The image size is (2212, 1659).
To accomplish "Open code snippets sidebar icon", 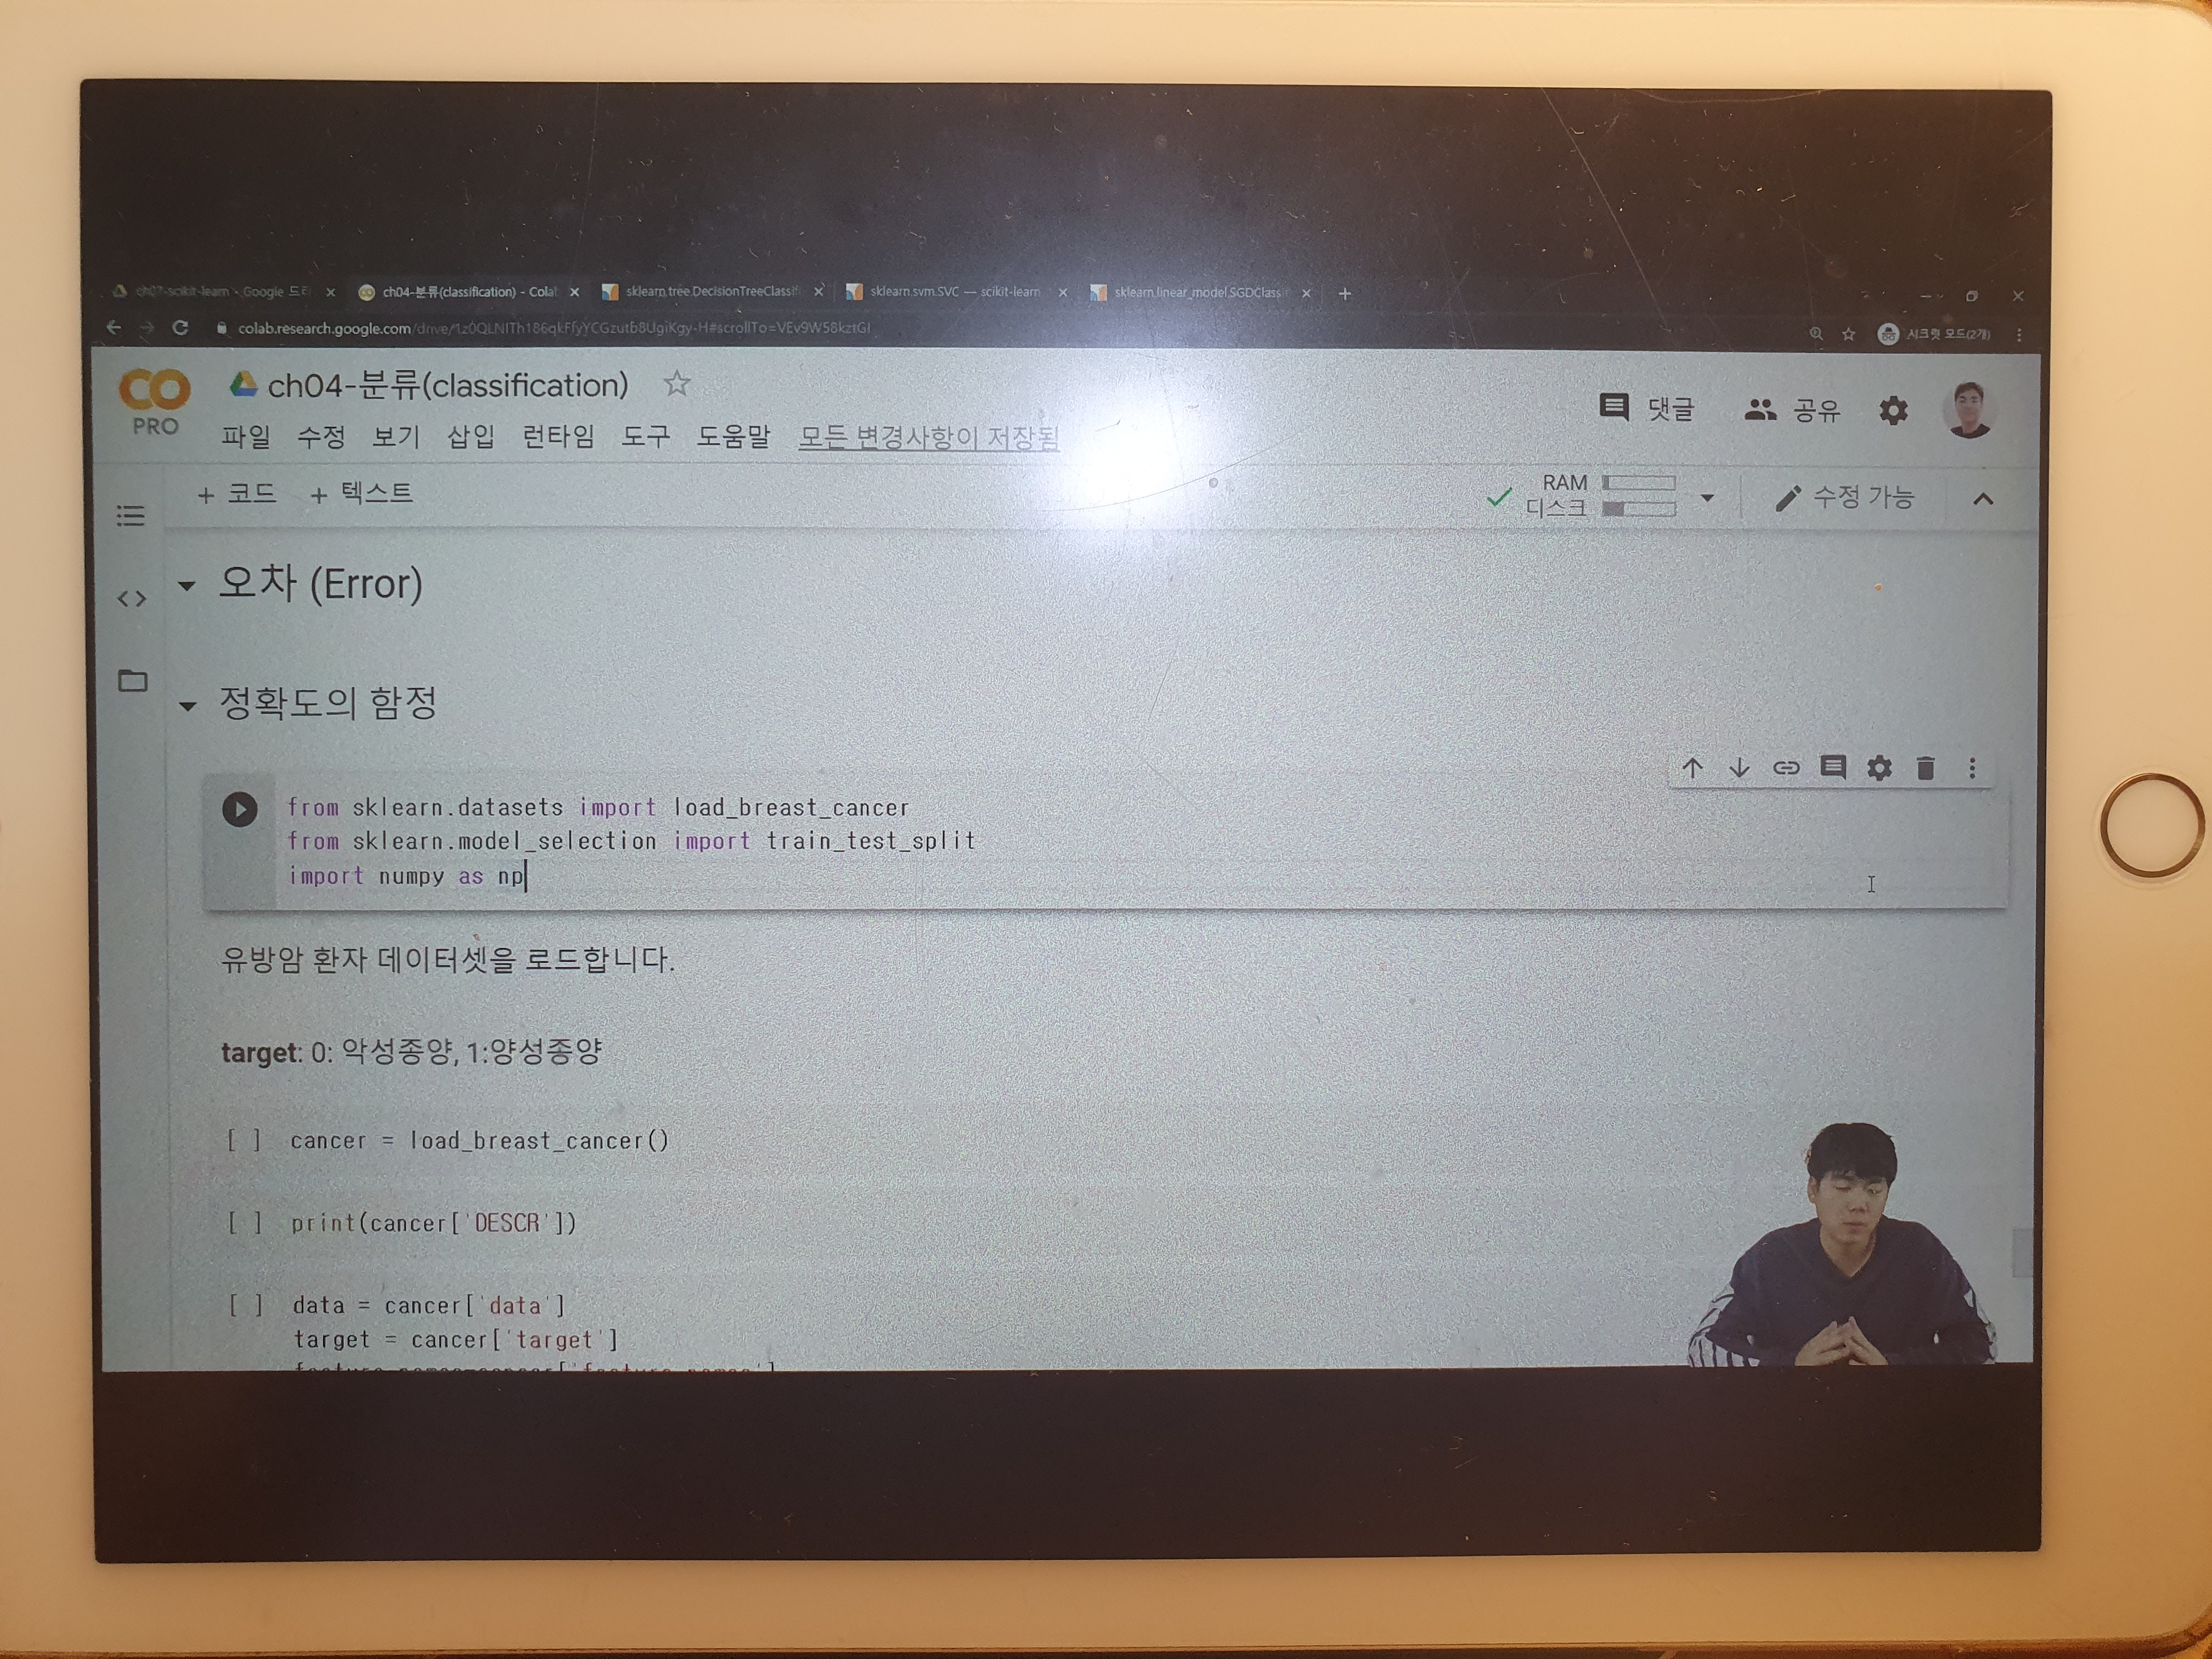I will click(x=131, y=599).
